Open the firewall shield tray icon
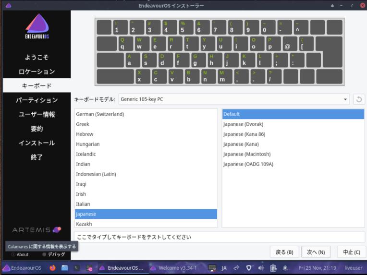This screenshot has width=367, height=275. [249, 268]
